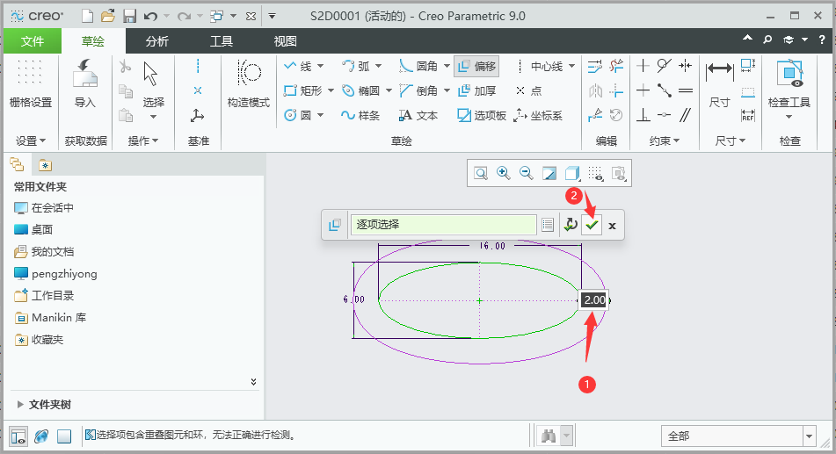Screen dimensions: 836x454
Task: Apply the Perpendicular constraint
Action: click(x=643, y=115)
